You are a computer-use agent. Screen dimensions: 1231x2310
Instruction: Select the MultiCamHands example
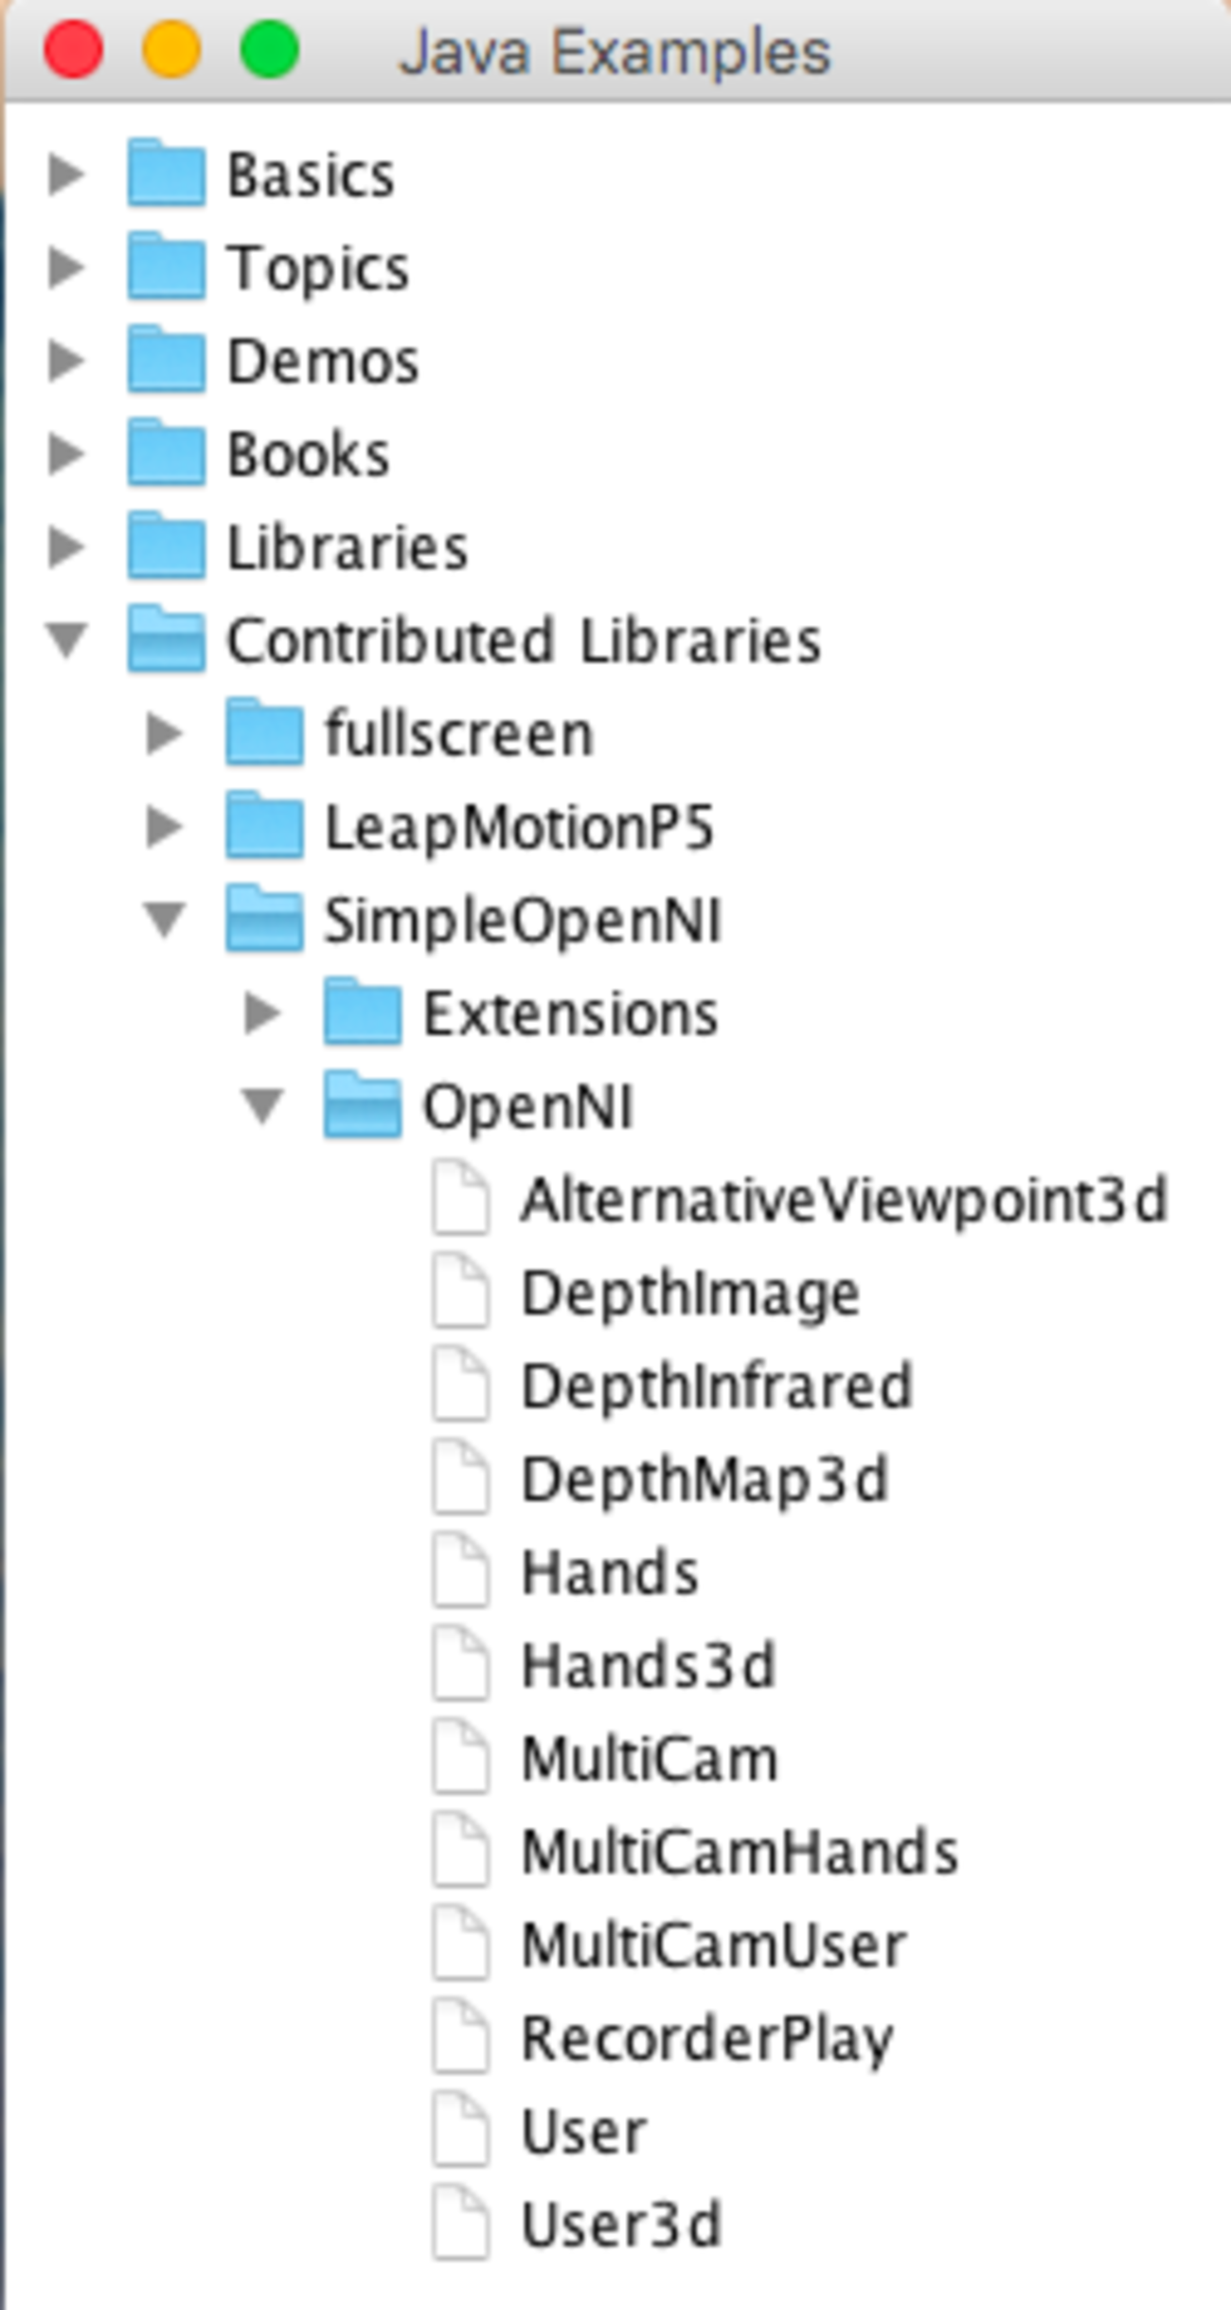(x=739, y=1852)
